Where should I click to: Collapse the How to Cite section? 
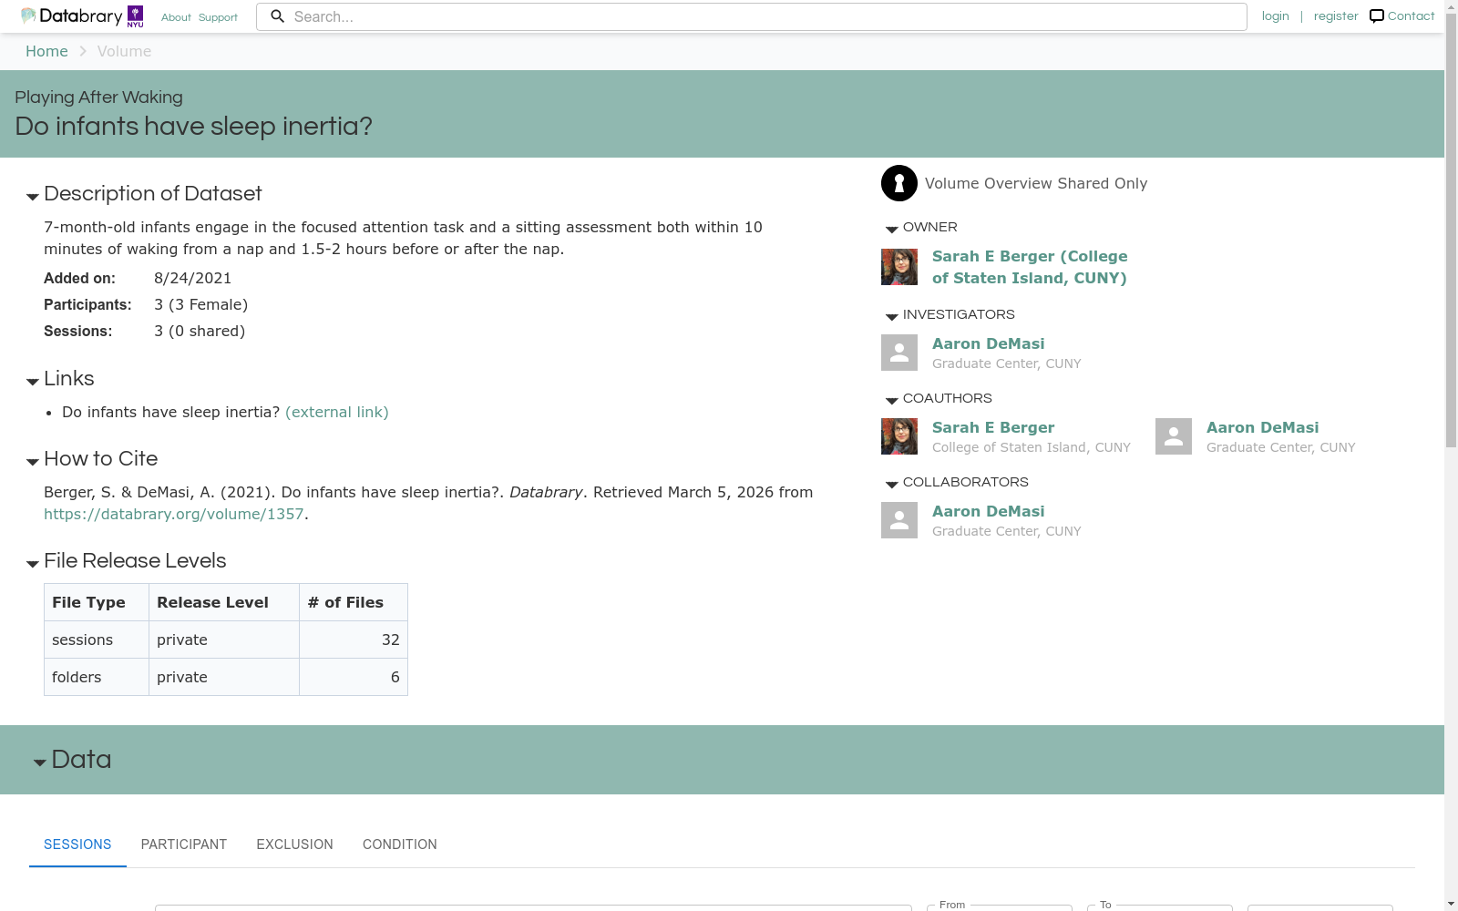33,462
